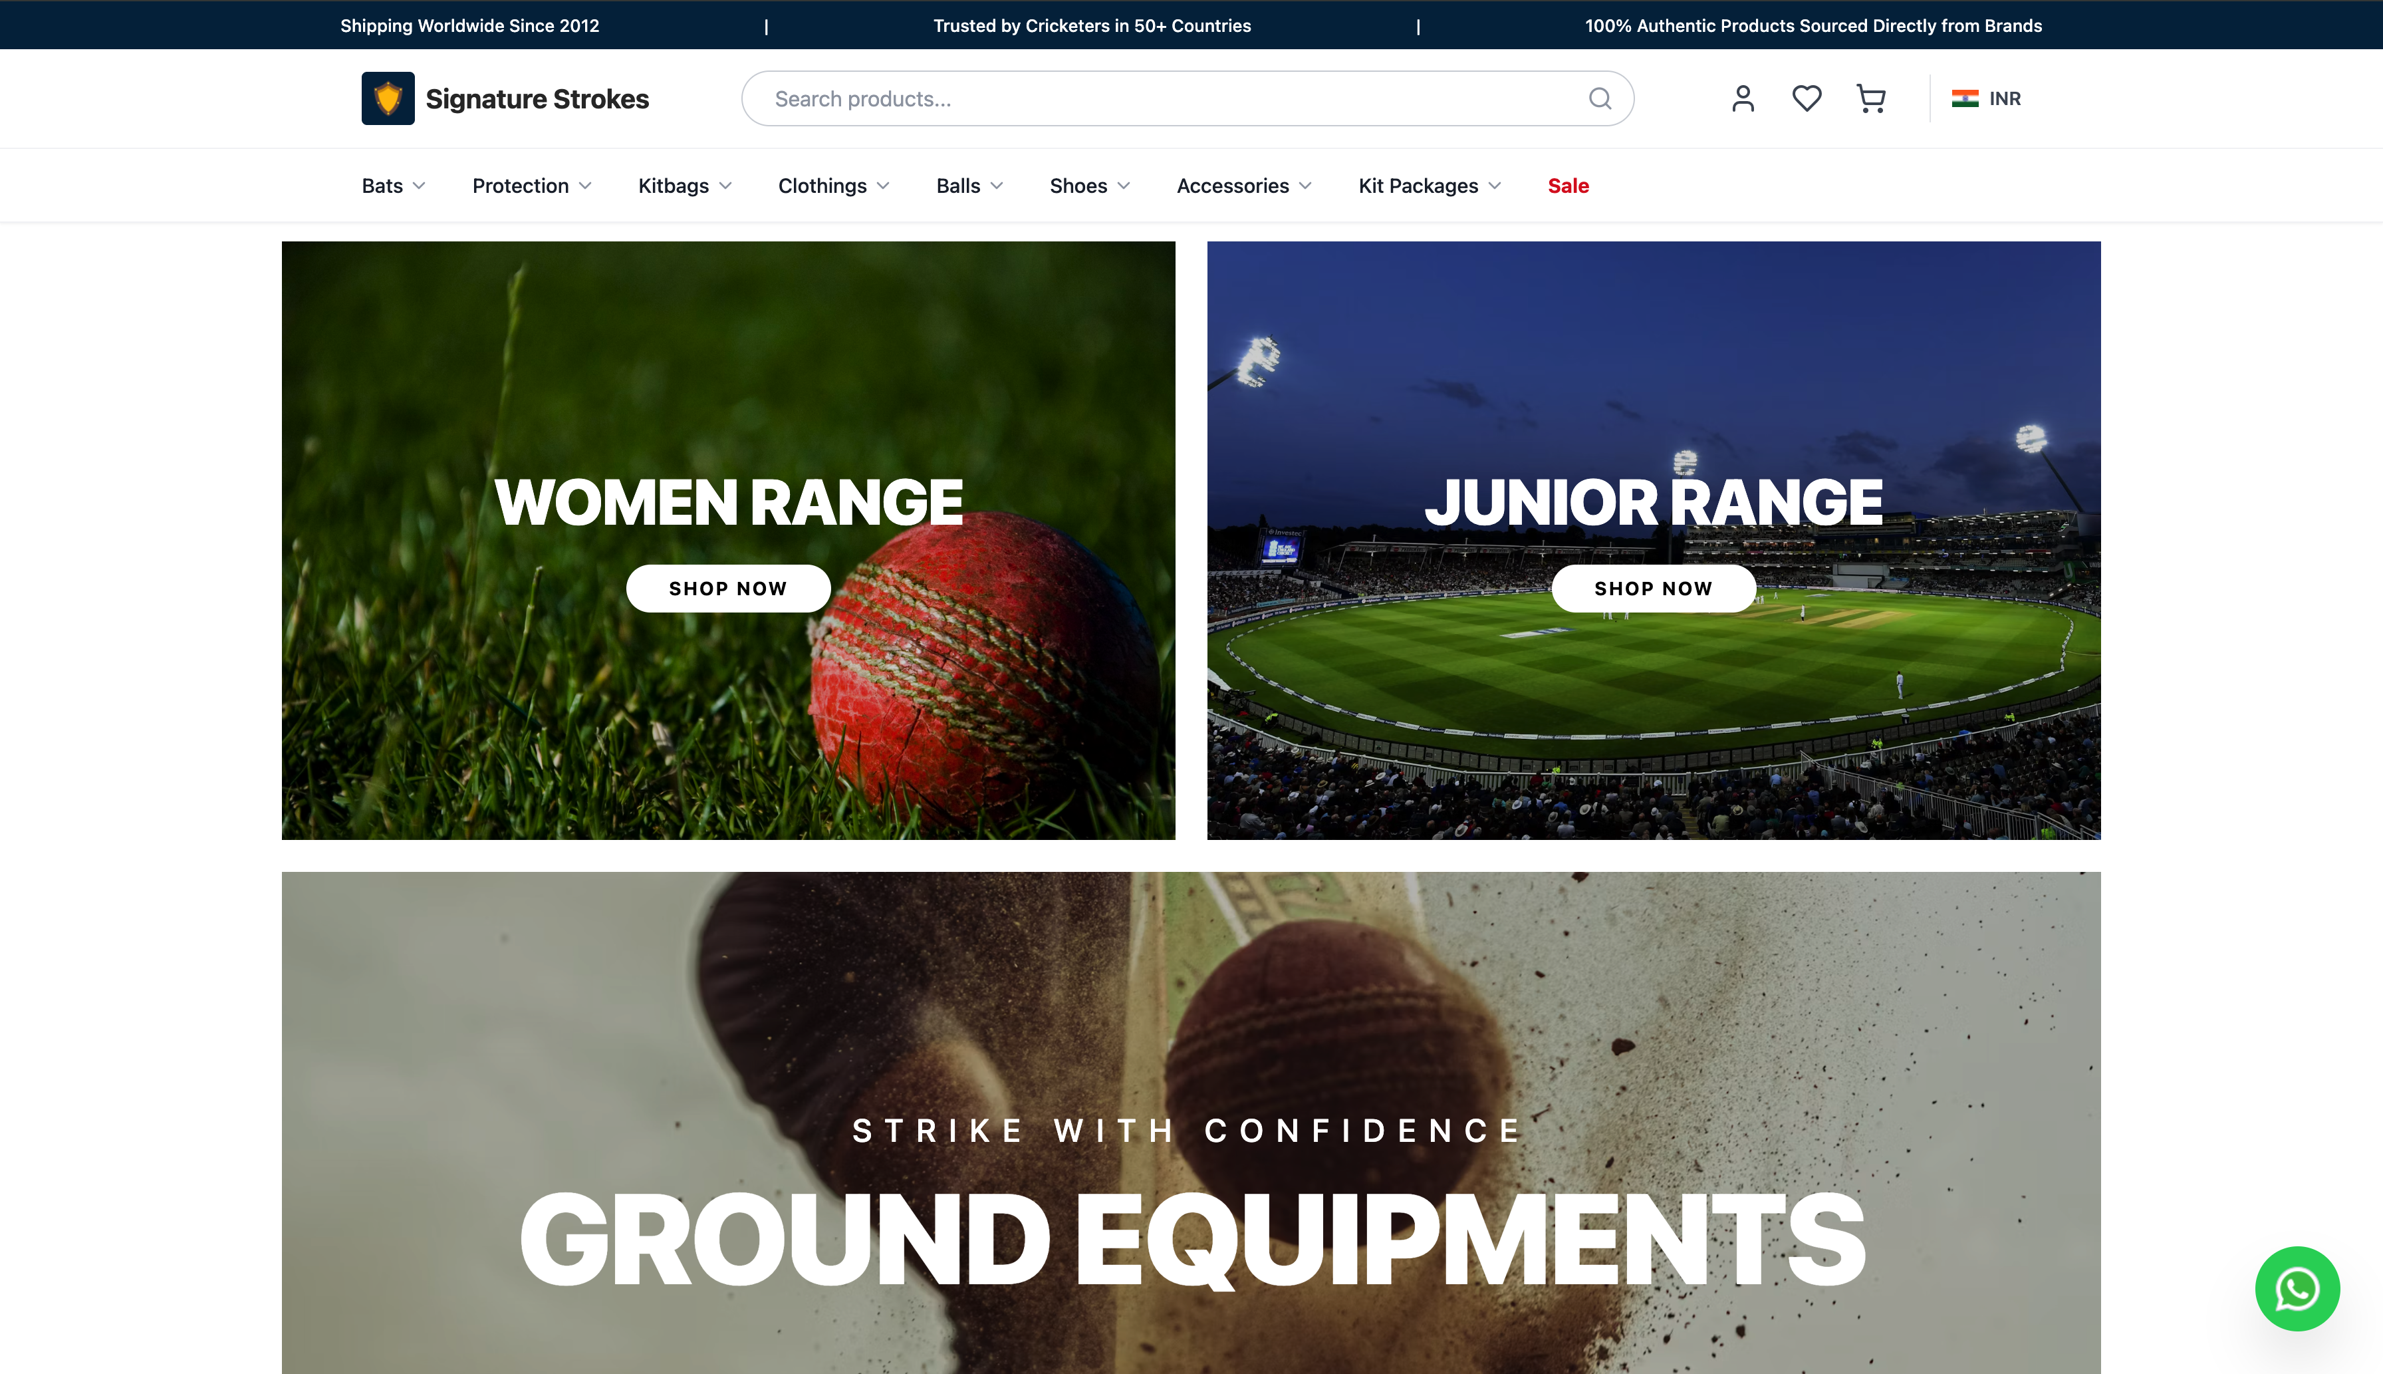Click Shop Now on Women Range

pos(728,589)
